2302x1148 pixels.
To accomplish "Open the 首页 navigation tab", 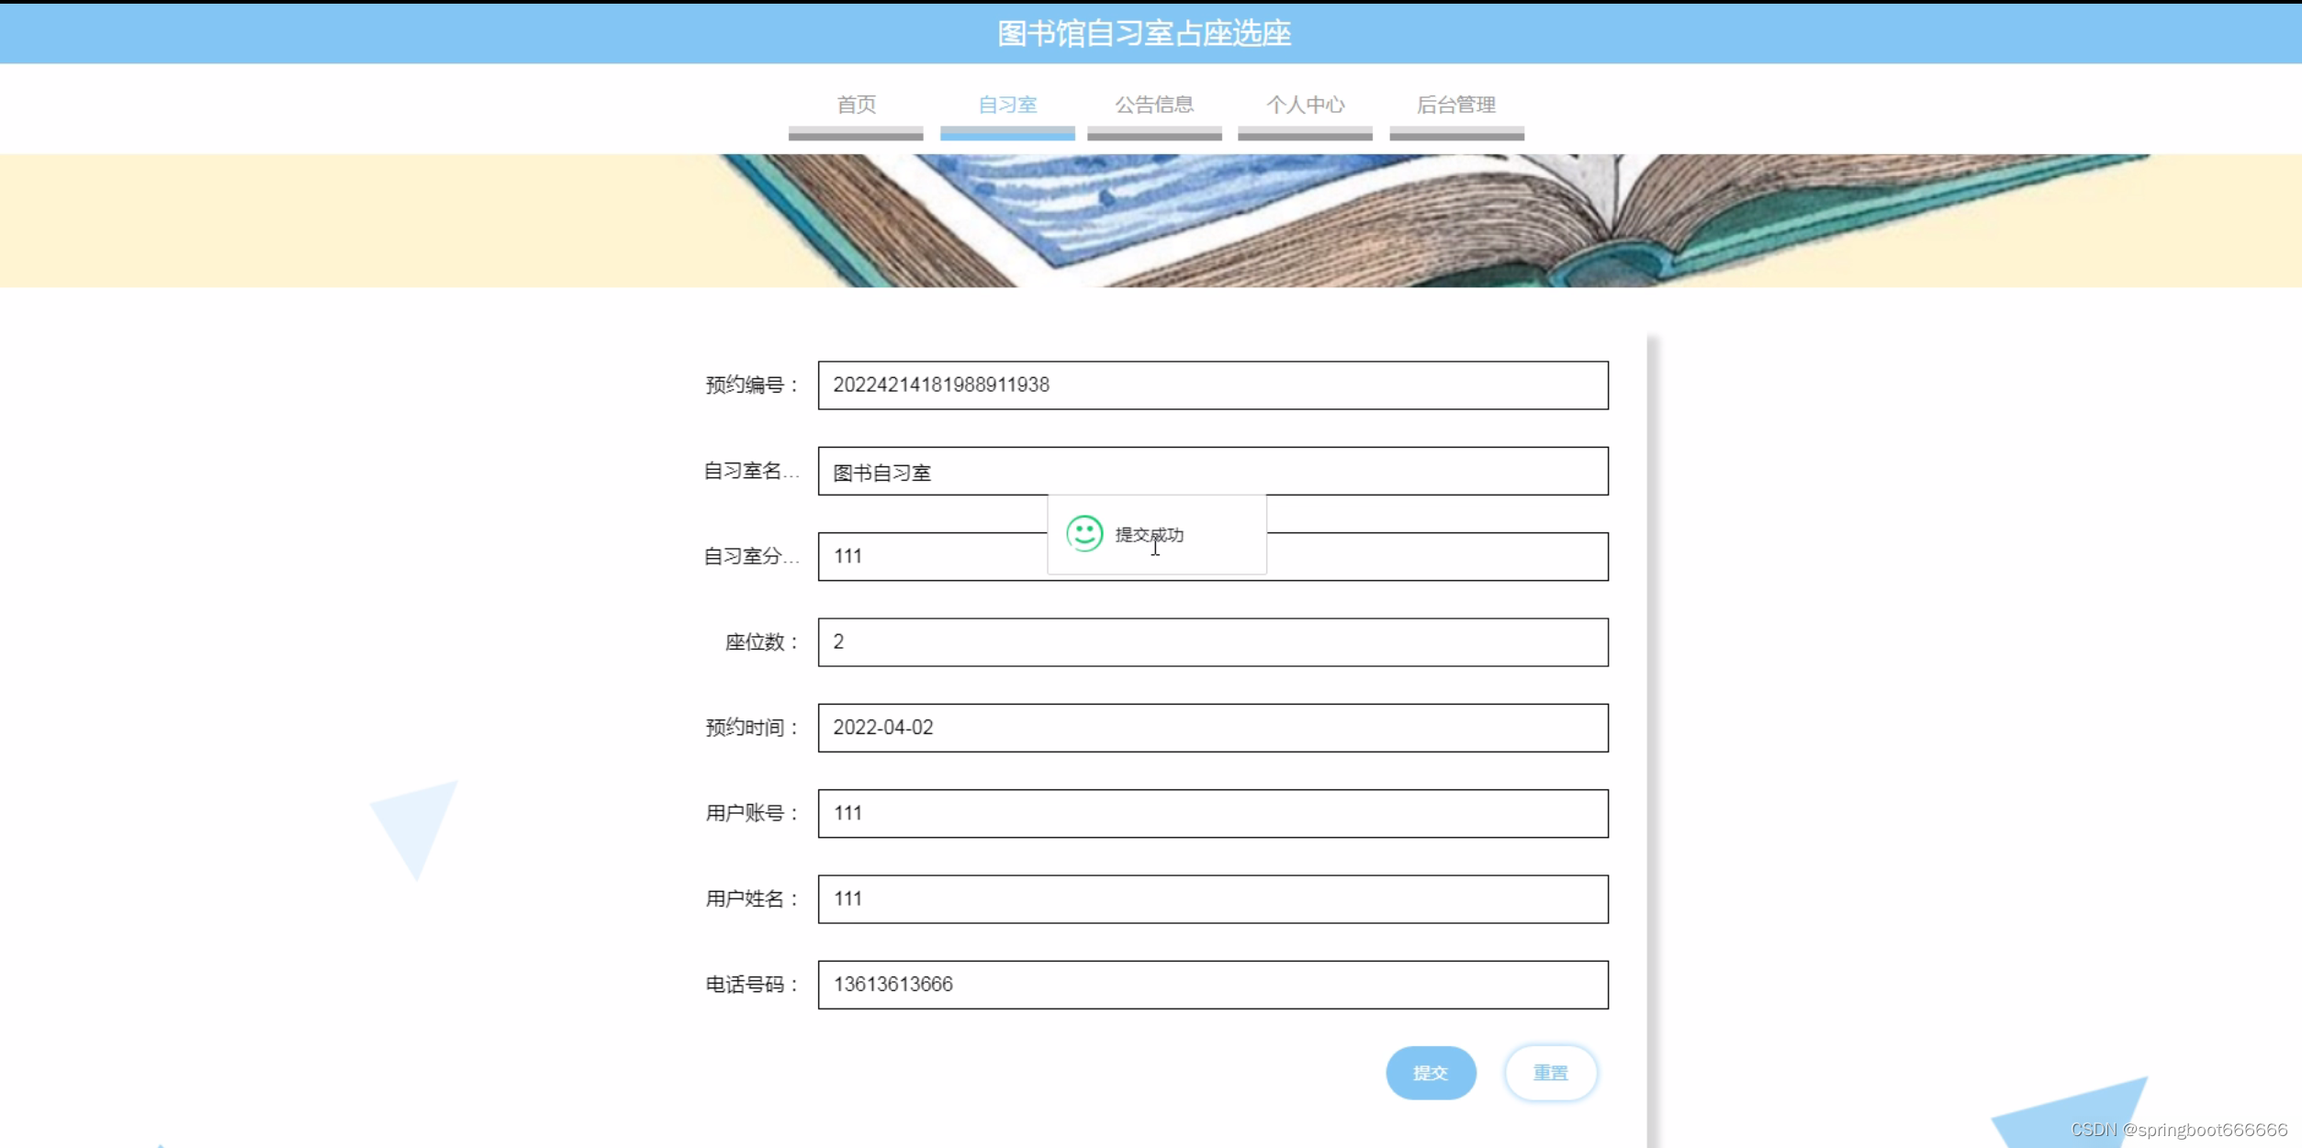I will tap(855, 105).
